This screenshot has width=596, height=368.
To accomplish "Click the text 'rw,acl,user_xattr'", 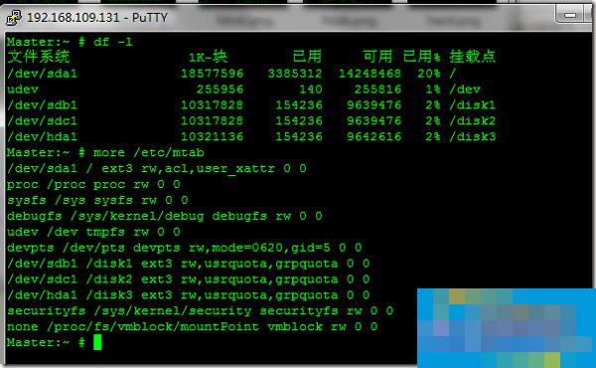I will pos(208,169).
